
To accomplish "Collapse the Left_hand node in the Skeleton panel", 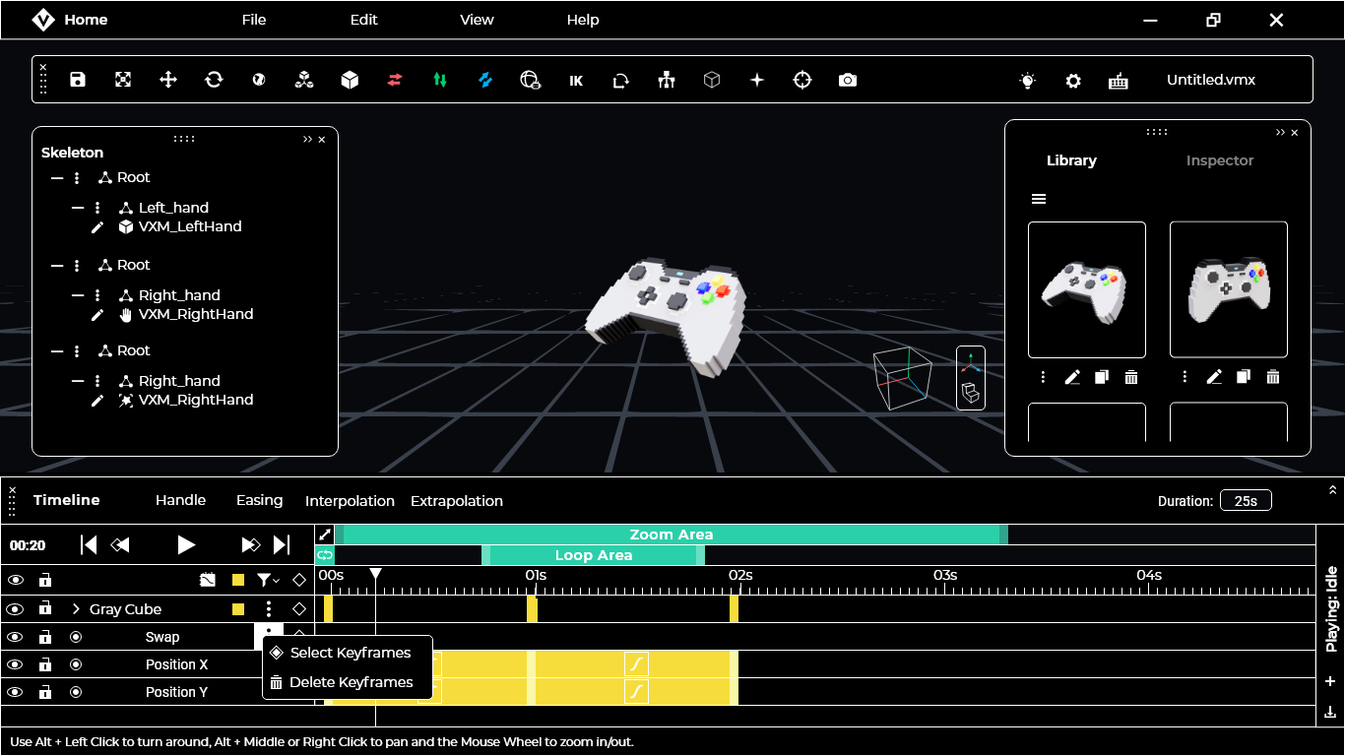I will 77,208.
